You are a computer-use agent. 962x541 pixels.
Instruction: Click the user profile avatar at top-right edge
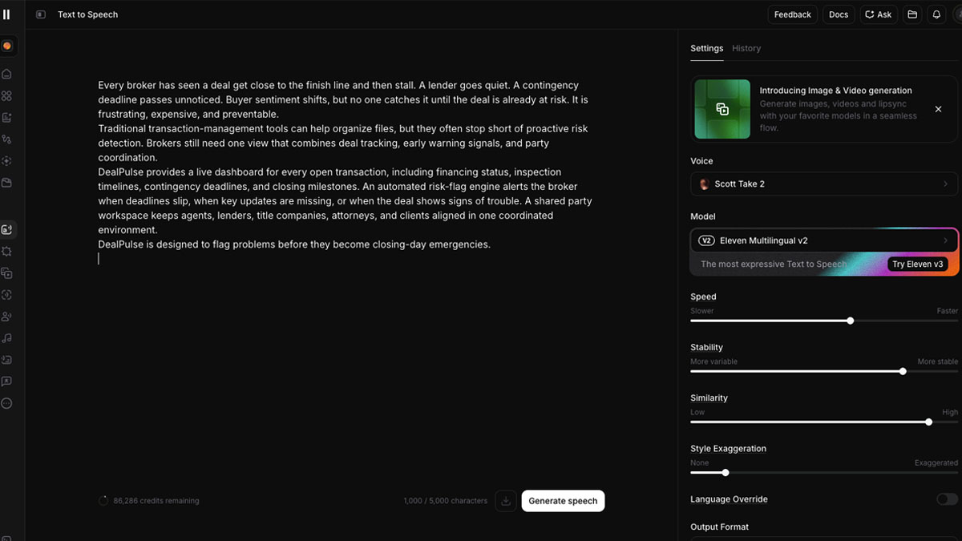click(957, 14)
